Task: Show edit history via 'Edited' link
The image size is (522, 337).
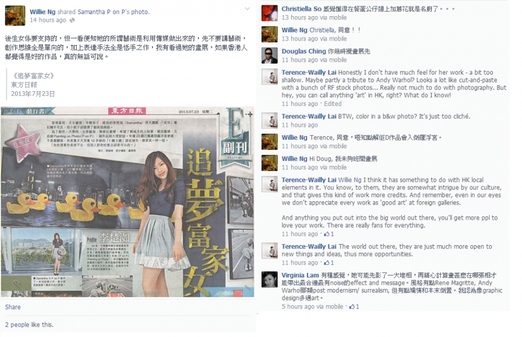Action: click(x=333, y=104)
